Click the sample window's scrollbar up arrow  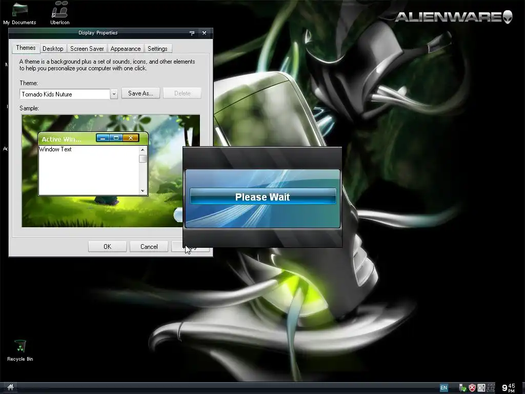point(143,150)
